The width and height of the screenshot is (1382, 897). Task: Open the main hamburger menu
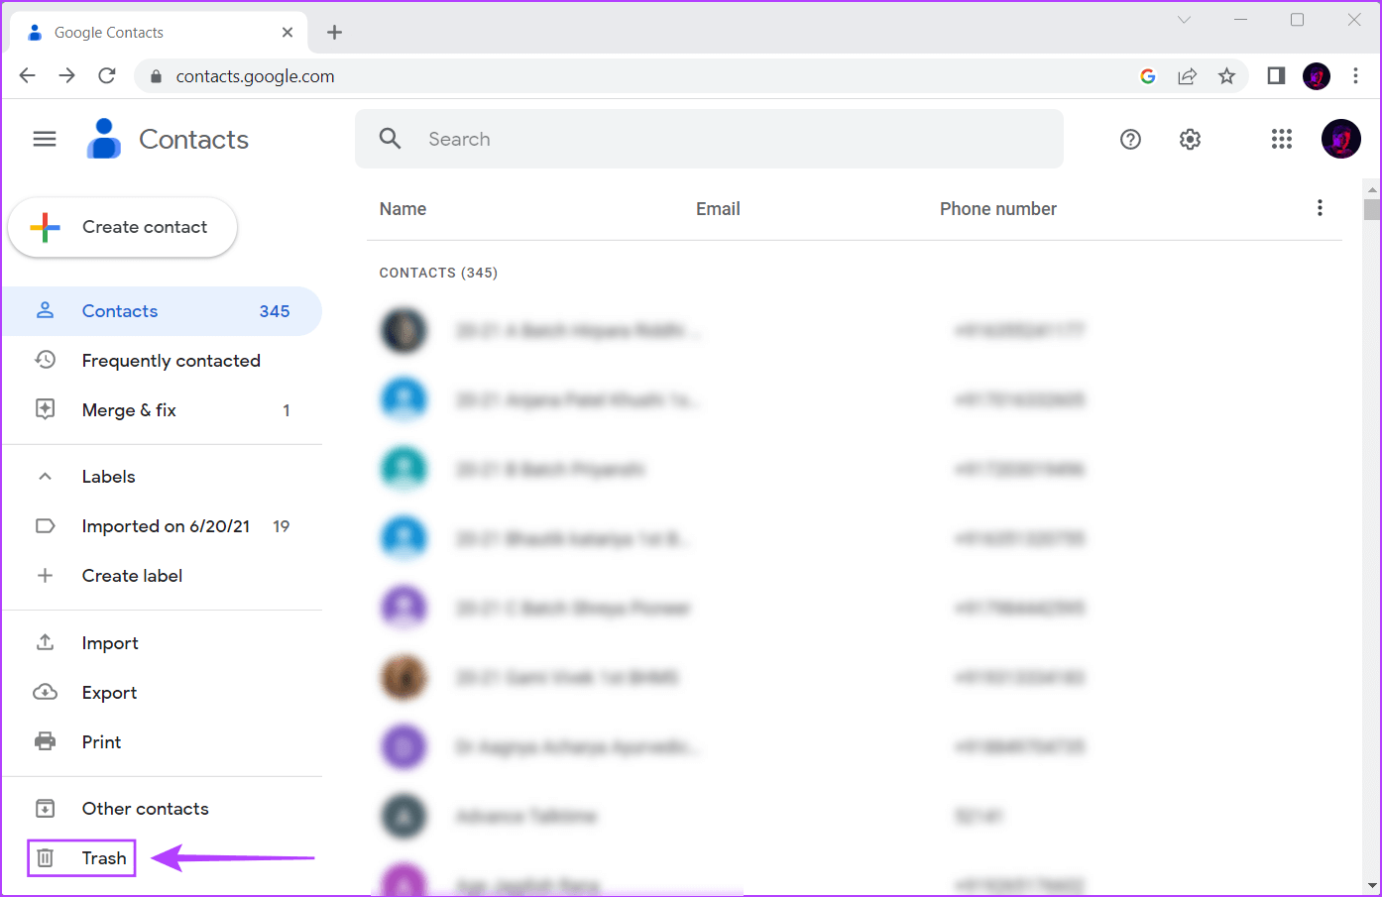pos(45,139)
